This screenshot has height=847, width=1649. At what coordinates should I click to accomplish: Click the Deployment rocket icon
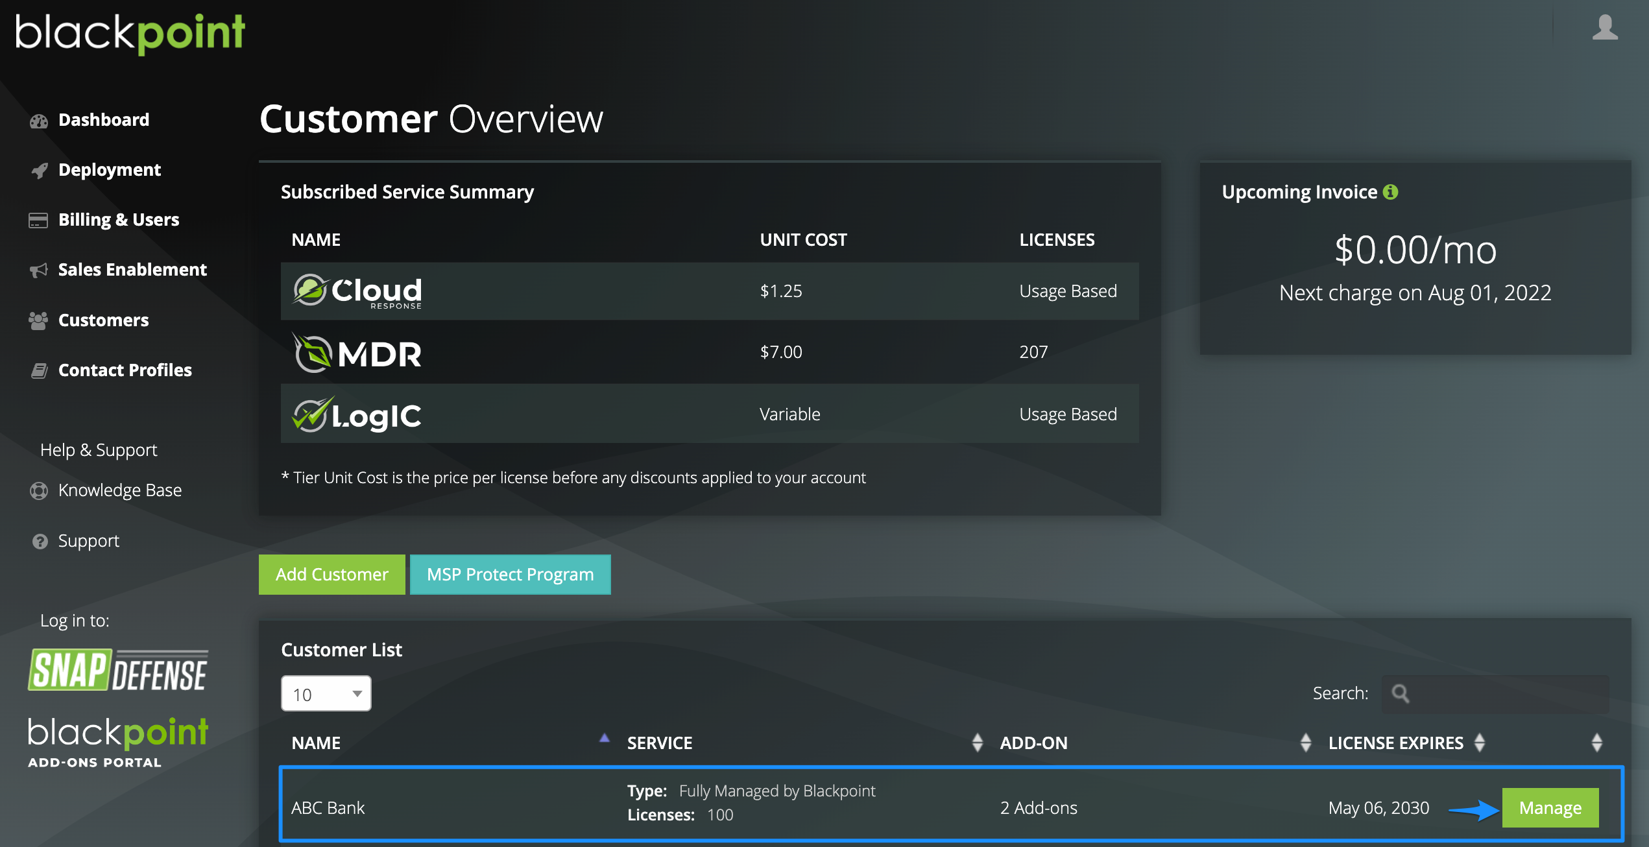click(39, 171)
